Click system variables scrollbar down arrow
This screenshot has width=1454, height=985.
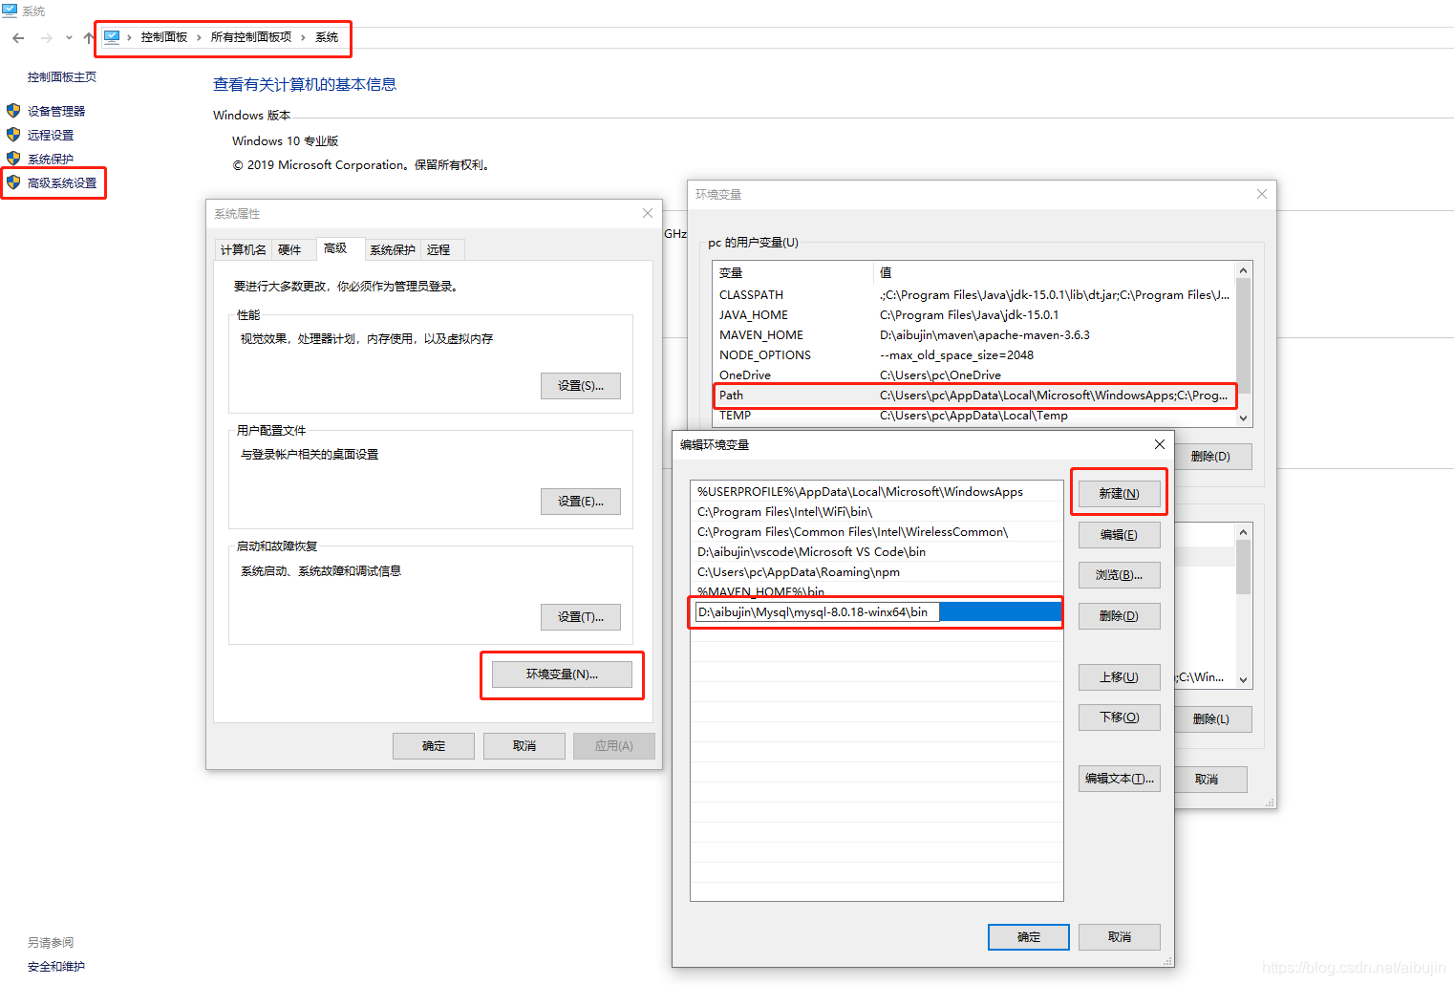pyautogui.click(x=1243, y=679)
